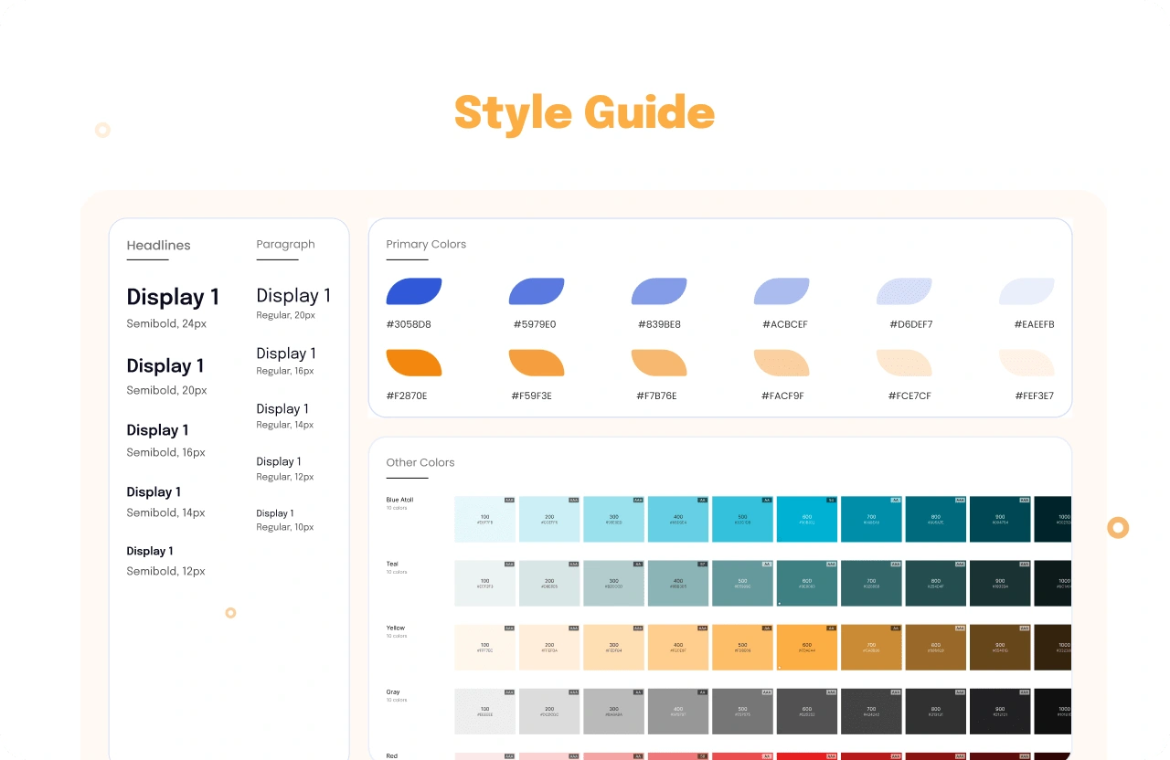Pick the Yellow 600 color tile

(x=807, y=647)
